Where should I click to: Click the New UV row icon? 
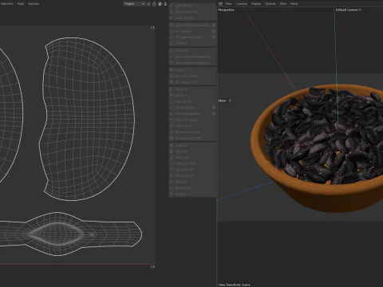[x=172, y=70]
